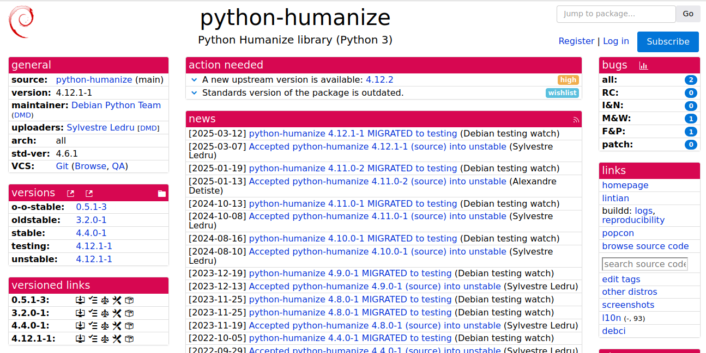Open o-o-stable version 0.5.1-3 link

pyautogui.click(x=91, y=207)
